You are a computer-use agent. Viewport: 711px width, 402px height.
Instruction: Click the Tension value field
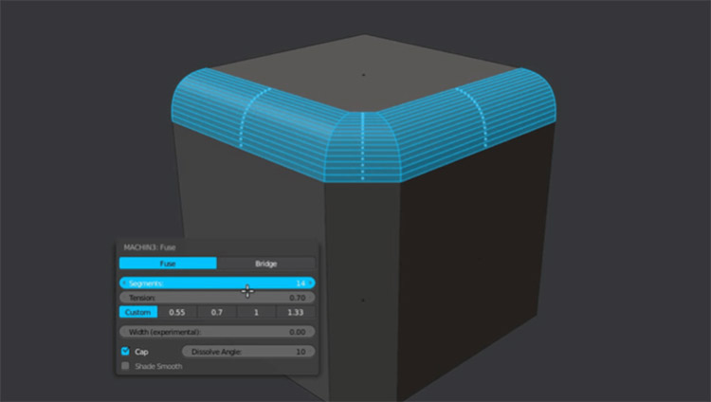click(x=217, y=297)
